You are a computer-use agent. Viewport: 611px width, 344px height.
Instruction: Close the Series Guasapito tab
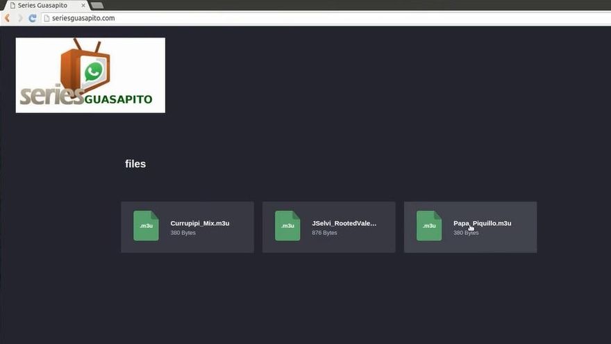(x=83, y=6)
